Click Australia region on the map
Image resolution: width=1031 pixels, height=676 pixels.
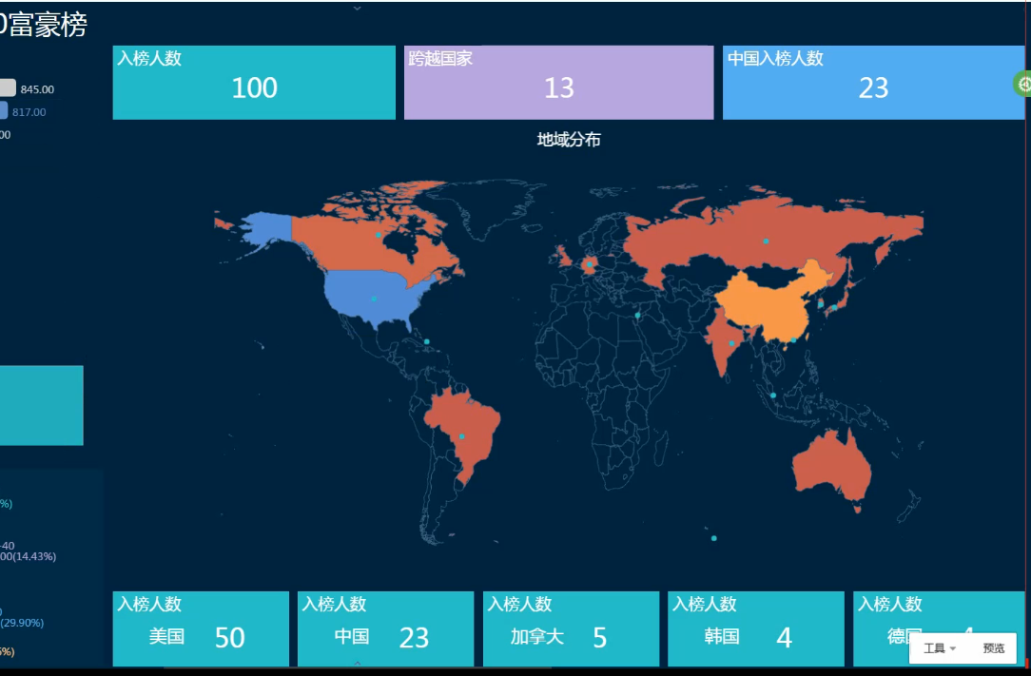[x=832, y=467]
